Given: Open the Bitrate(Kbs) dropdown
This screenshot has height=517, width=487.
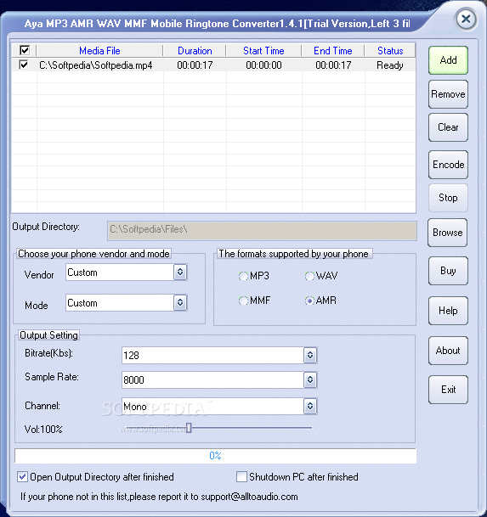Looking at the screenshot, I should pyautogui.click(x=310, y=355).
